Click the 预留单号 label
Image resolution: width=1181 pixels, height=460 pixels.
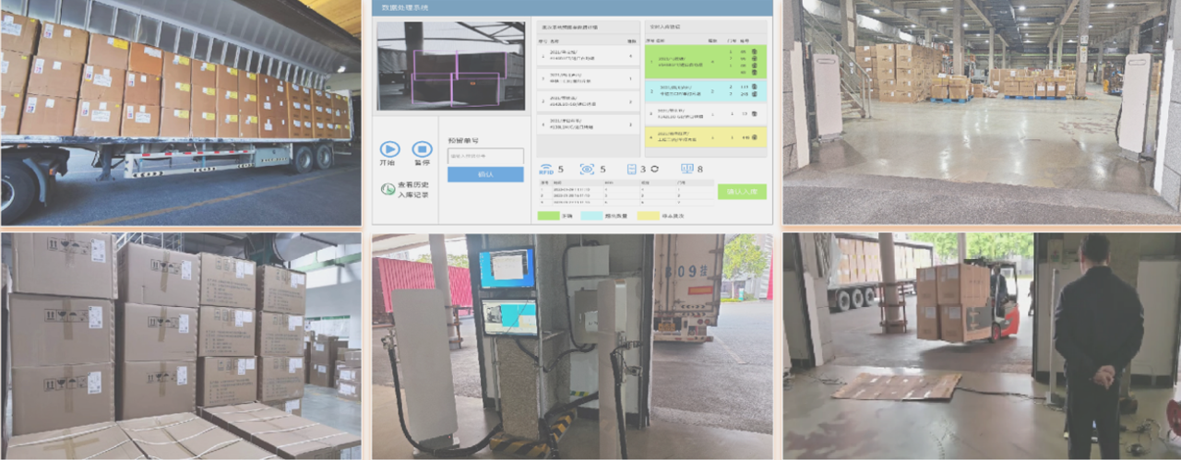pos(464,140)
